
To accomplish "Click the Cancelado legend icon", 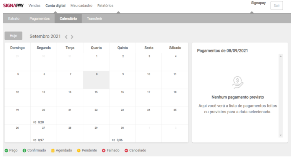I will pyautogui.click(x=126, y=150).
